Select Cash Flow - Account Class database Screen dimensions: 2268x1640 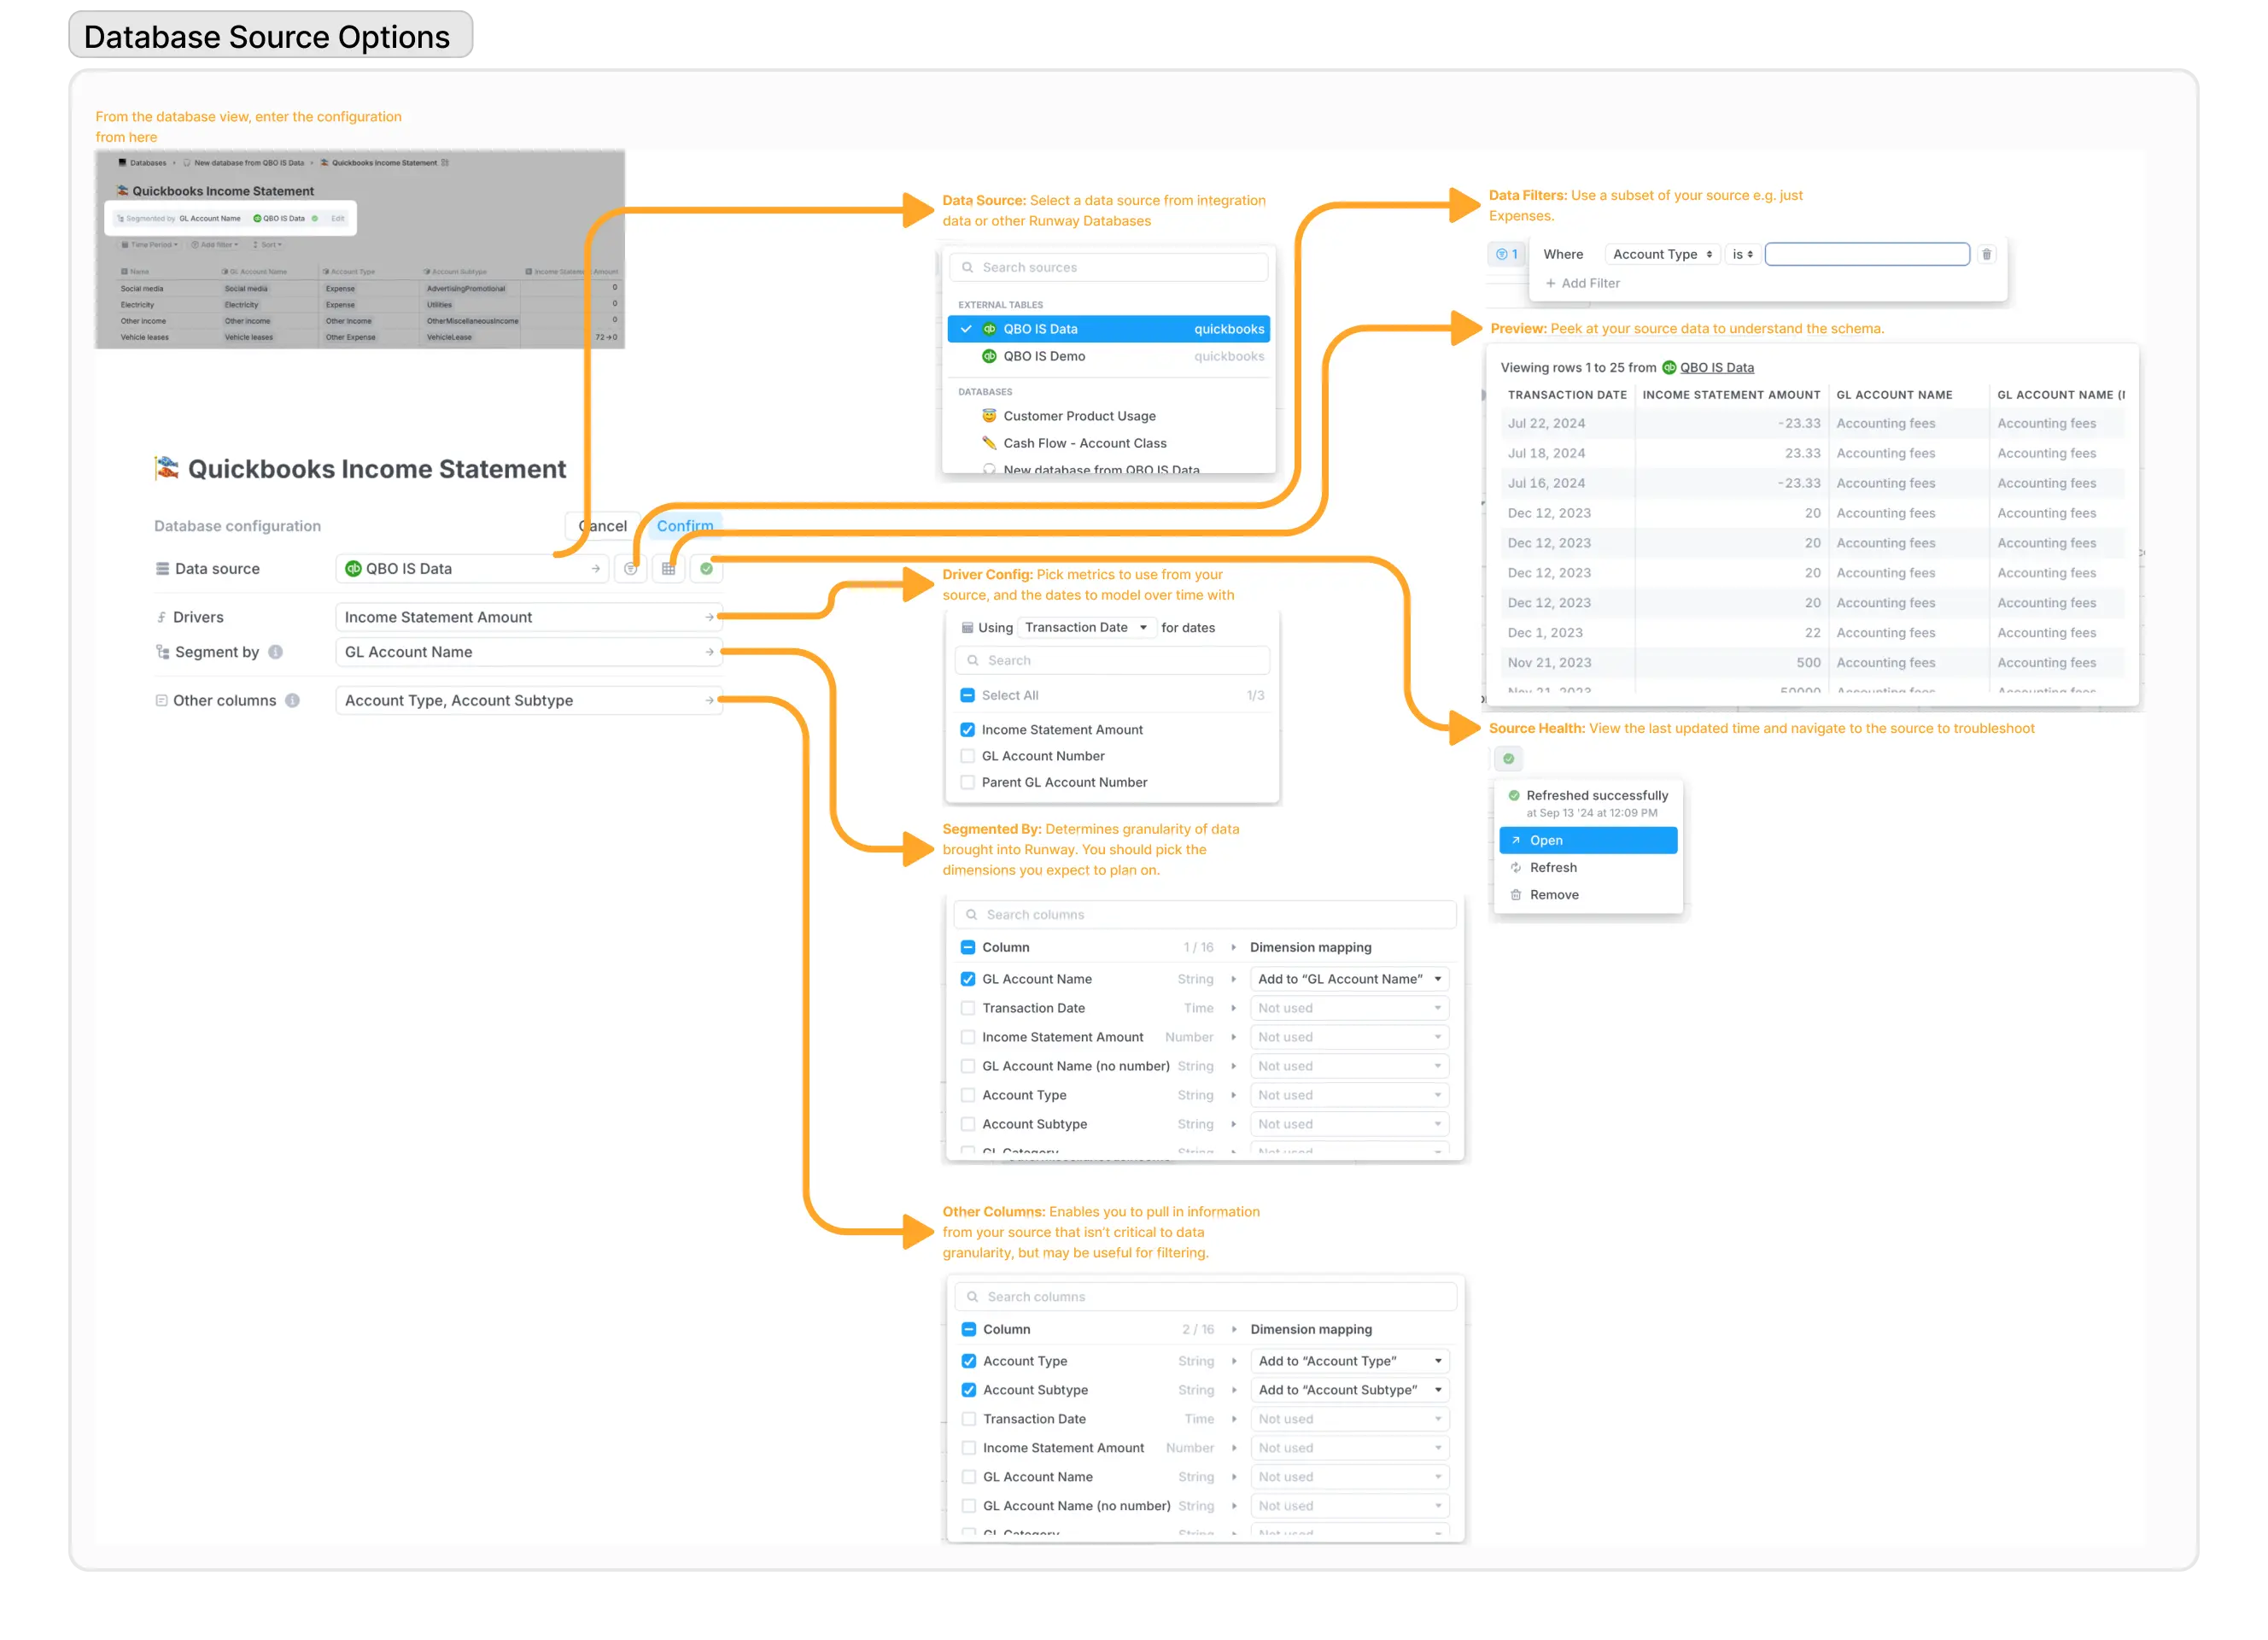(x=1108, y=443)
